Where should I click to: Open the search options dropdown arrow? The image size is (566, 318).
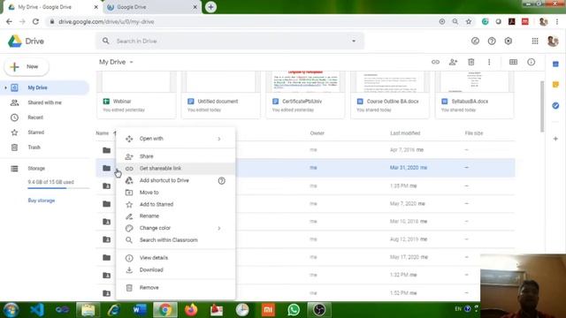click(x=354, y=42)
